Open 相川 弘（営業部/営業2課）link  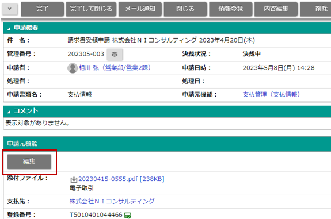pyautogui.click(x=115, y=68)
